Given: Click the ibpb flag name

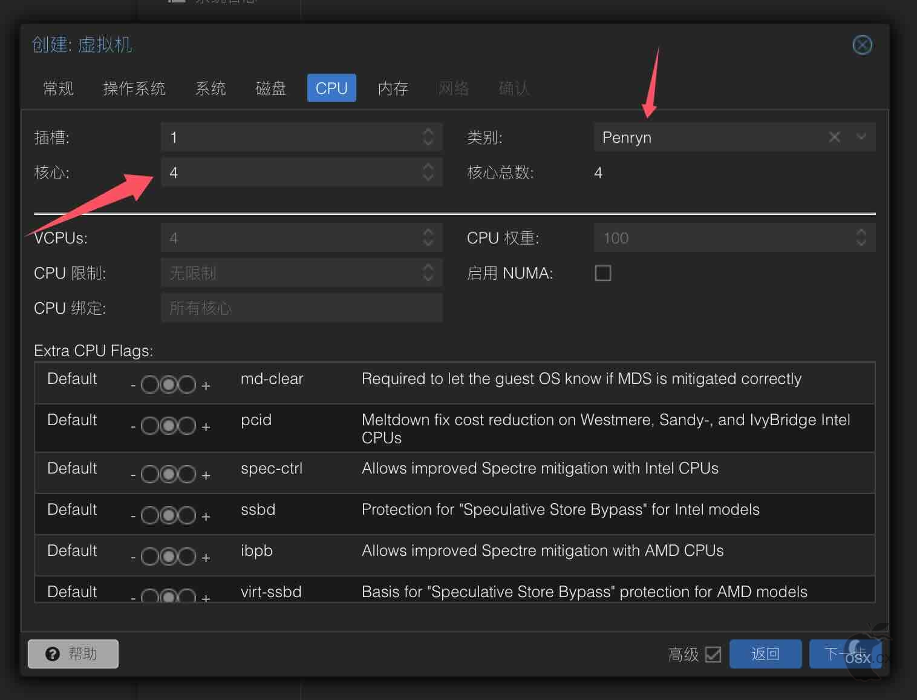Looking at the screenshot, I should [x=256, y=550].
